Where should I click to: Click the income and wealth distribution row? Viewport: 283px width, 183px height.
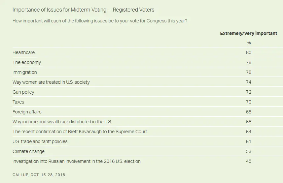(62, 122)
